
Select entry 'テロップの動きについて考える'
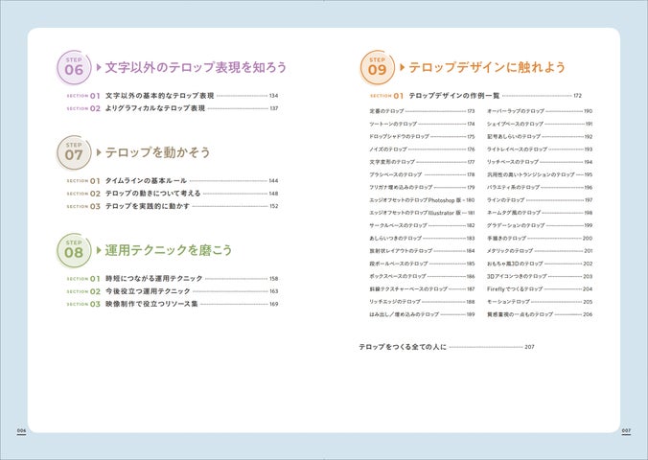click(x=153, y=194)
